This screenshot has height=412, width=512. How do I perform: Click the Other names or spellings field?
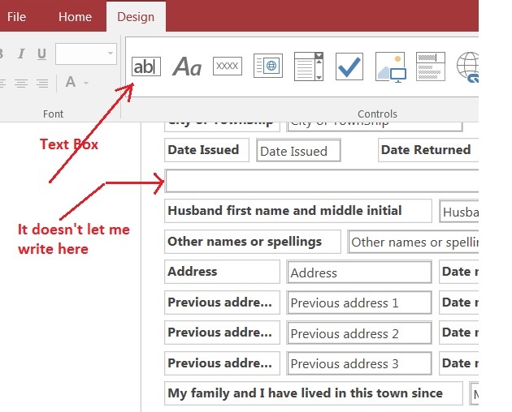click(413, 242)
